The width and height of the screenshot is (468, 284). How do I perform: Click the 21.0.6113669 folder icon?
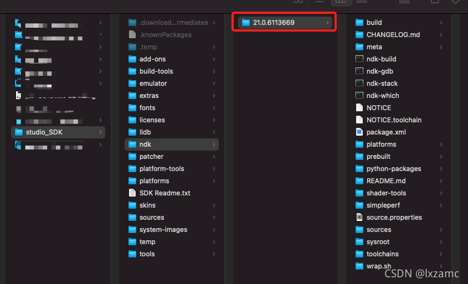click(246, 22)
